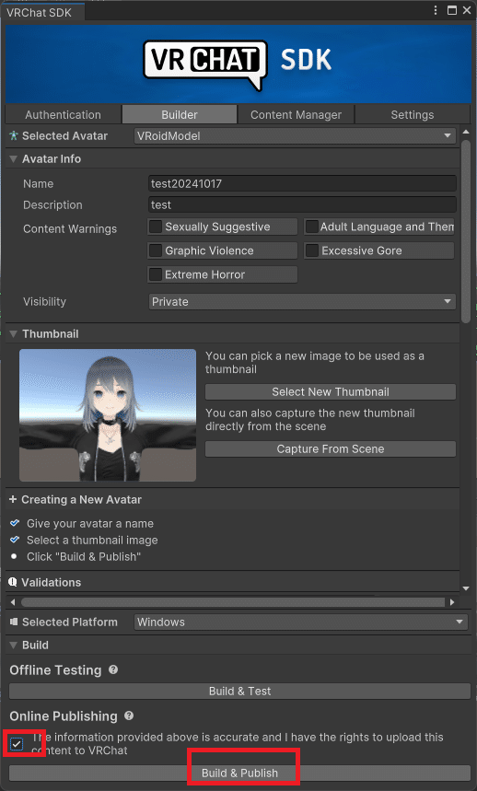
Task: Check the Excessive Gore warning
Action: click(312, 250)
